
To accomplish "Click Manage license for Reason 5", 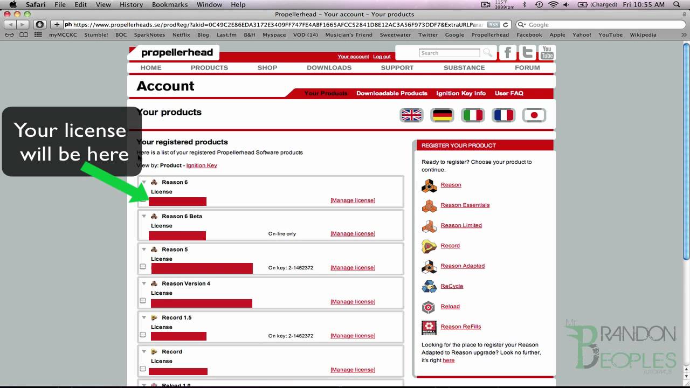I will [x=353, y=268].
